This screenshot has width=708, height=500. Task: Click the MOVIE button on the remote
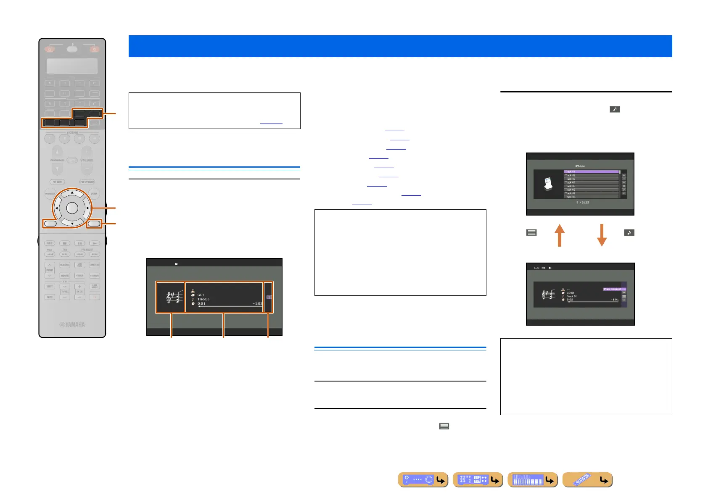click(64, 276)
